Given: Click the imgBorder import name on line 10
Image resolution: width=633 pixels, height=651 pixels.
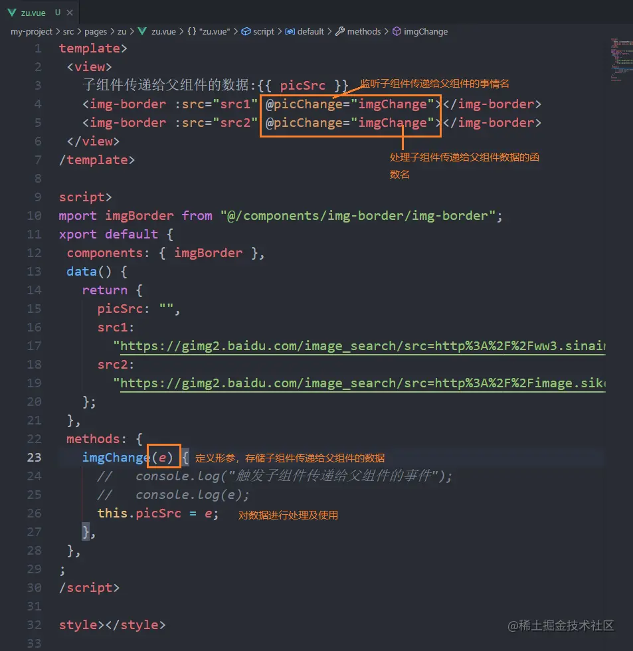Looking at the screenshot, I should click(x=139, y=216).
